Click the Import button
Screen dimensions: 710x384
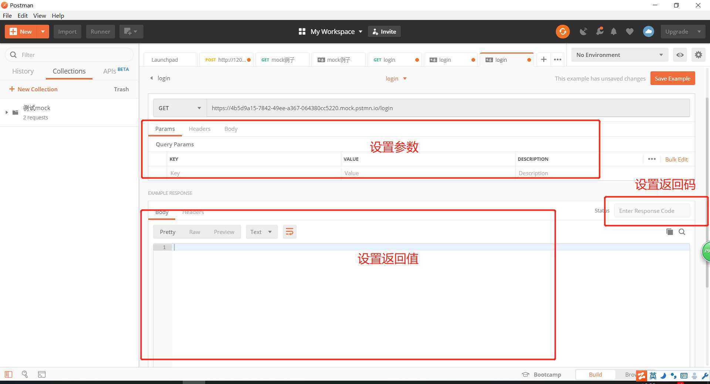point(67,31)
